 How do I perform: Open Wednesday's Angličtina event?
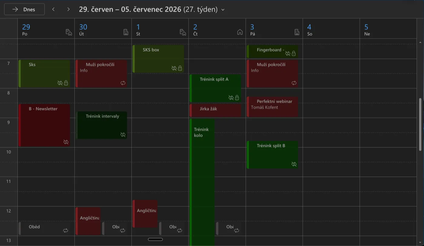(145, 214)
